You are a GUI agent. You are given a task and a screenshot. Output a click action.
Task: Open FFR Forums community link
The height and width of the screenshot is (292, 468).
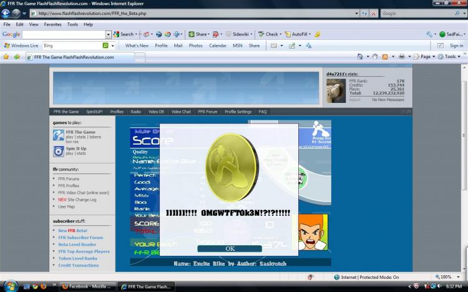tap(69, 179)
